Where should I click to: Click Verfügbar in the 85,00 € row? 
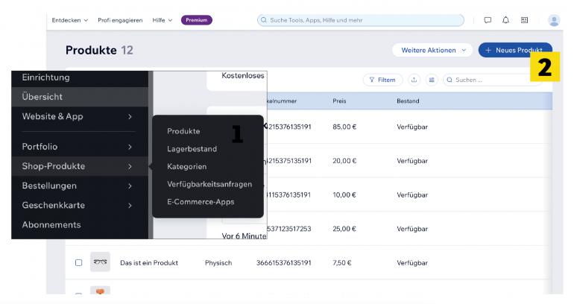[x=412, y=127]
